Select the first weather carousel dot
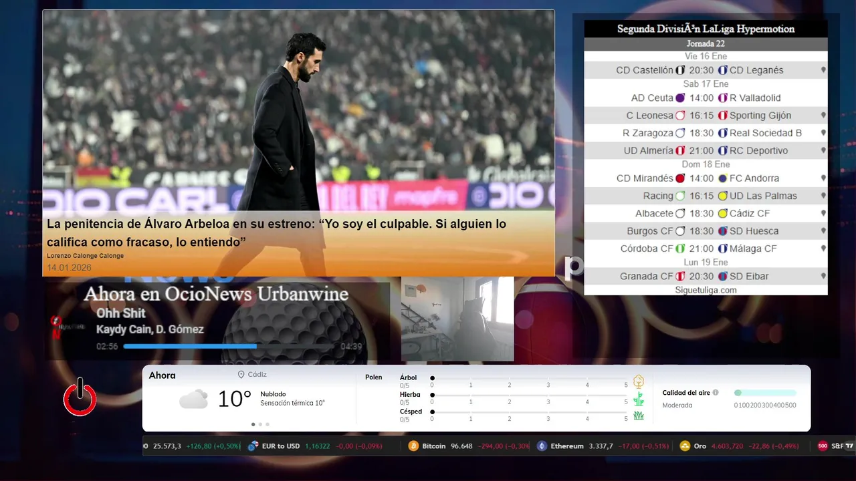 [253, 424]
